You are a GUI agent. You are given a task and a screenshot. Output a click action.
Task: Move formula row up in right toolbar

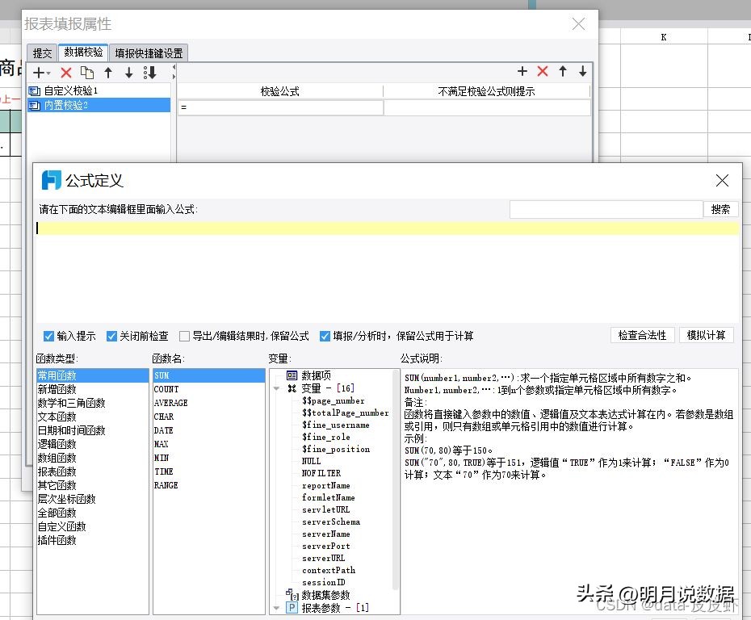pyautogui.click(x=563, y=71)
